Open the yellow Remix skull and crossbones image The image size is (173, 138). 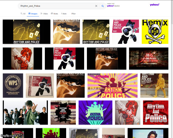(155, 32)
